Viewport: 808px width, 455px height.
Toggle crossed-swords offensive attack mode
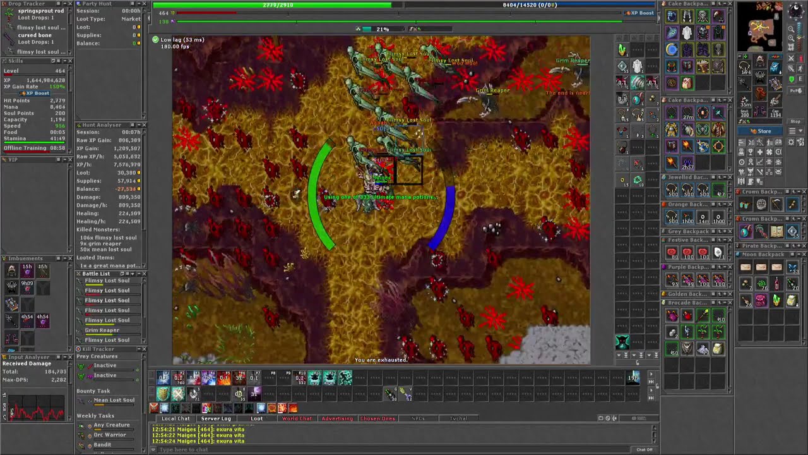click(x=791, y=59)
